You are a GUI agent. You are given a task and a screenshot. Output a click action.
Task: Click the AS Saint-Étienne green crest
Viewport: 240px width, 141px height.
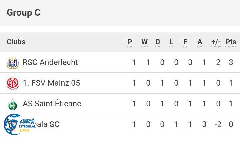click(13, 104)
